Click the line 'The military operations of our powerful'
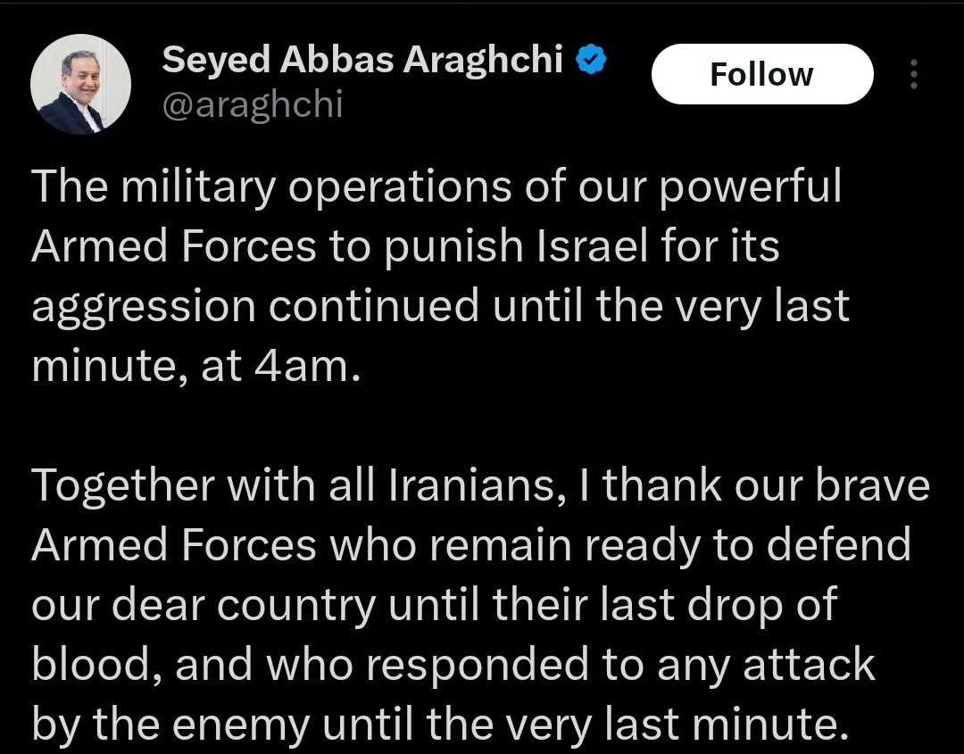964x754 pixels. click(436, 186)
